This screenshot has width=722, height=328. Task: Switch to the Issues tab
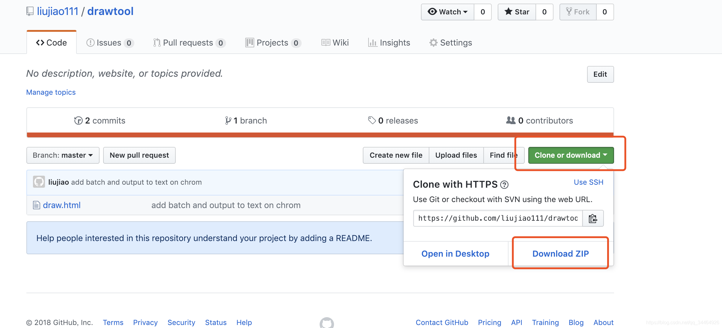[109, 43]
